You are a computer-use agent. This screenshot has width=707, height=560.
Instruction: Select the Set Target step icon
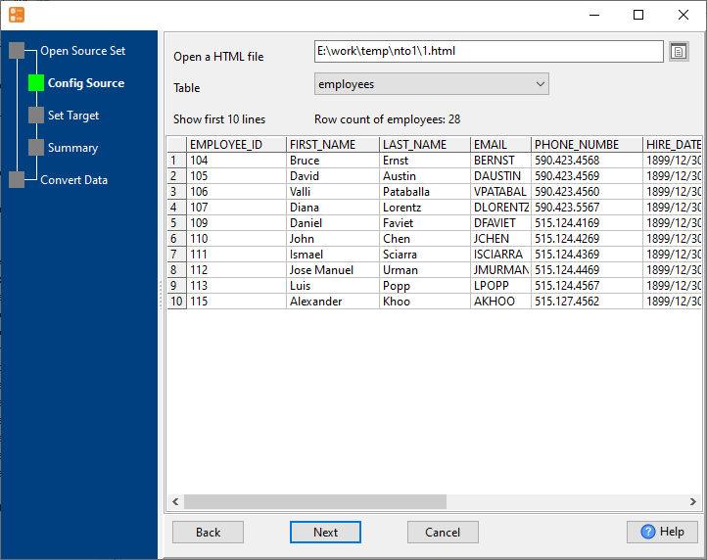(x=36, y=116)
